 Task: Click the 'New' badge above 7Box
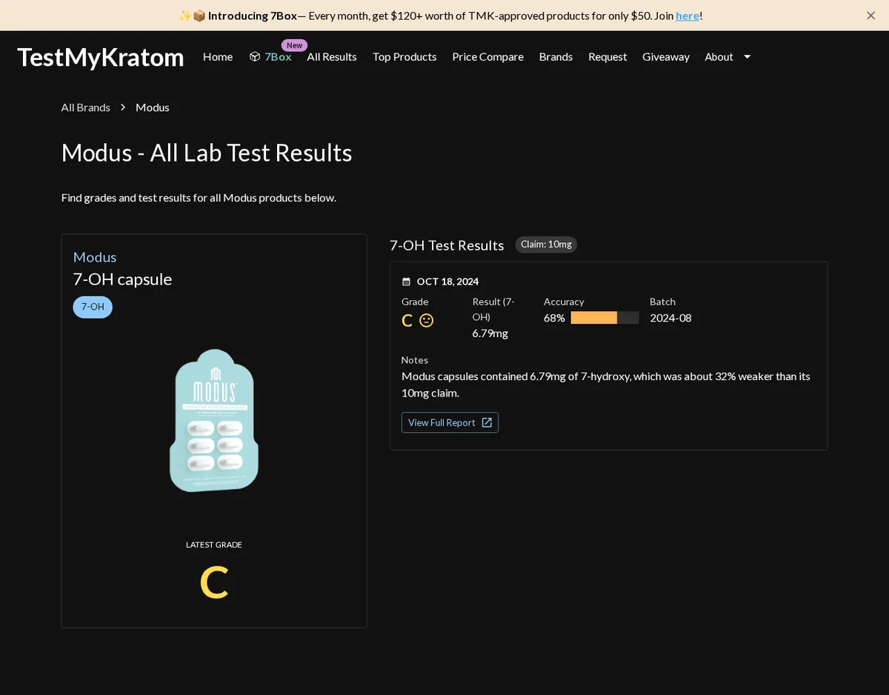[294, 45]
